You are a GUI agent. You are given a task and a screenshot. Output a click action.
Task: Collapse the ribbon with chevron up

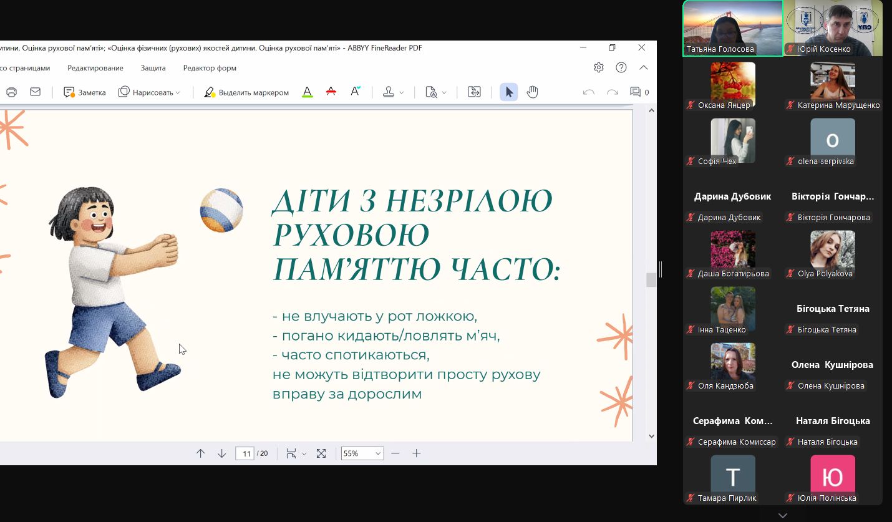tap(644, 67)
